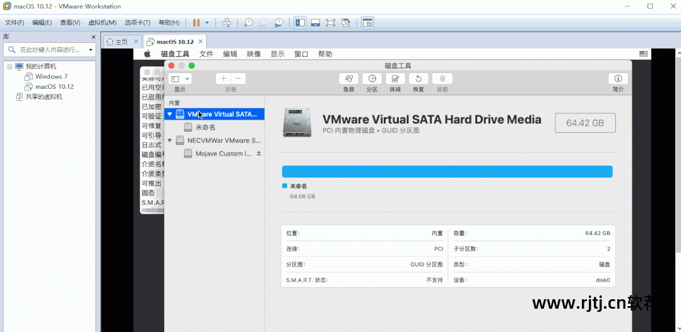Toggle the thumbnail bar view icon
Image resolution: width=681 pixels, height=332 pixels.
316,23
